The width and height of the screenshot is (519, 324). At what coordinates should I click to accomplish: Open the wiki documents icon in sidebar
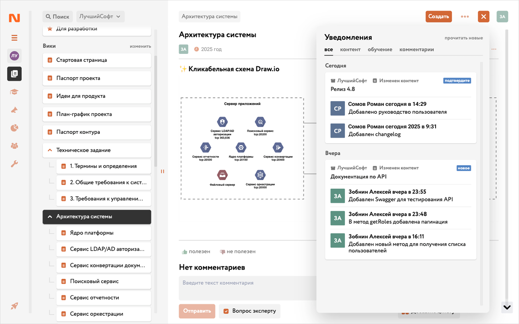point(14,74)
